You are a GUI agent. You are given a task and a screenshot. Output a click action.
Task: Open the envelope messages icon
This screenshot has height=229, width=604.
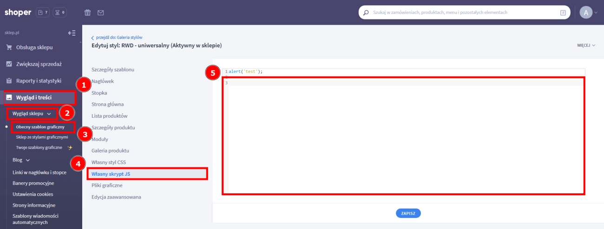100,13
